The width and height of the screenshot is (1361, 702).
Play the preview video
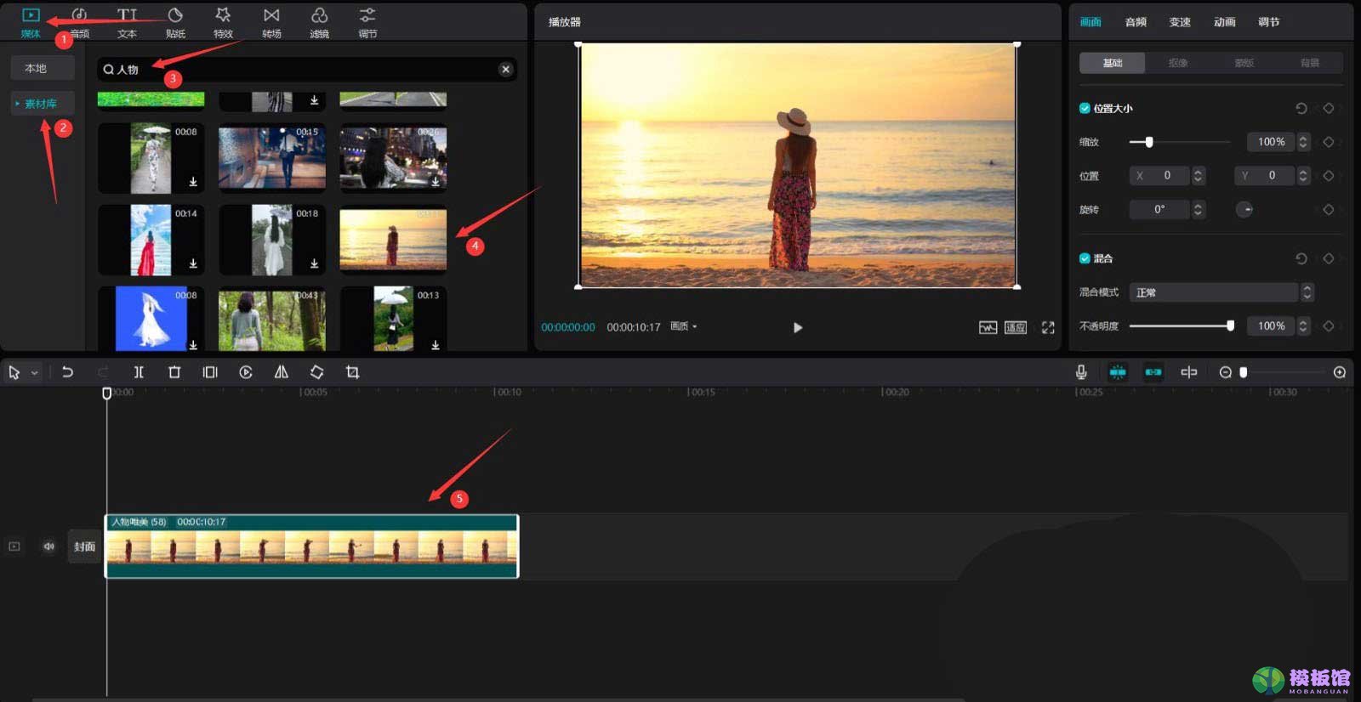pos(797,327)
